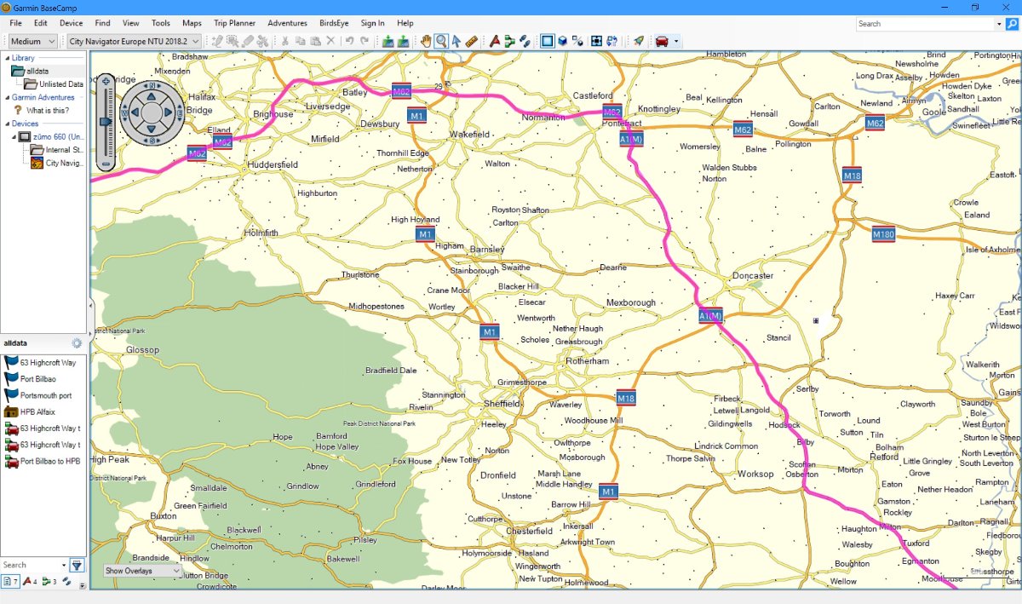Open the activity profile dropdown arrow
Screen dimensions: 1022x604
pyautogui.click(x=676, y=41)
